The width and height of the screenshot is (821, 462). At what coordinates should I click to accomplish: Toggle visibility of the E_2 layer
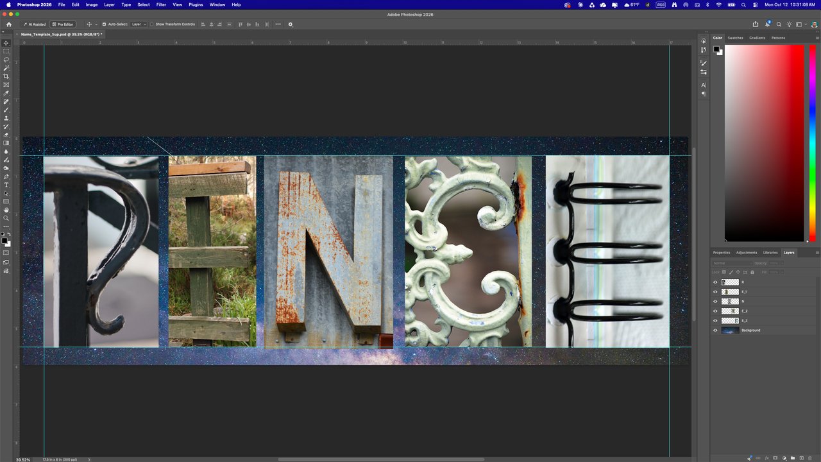point(715,311)
